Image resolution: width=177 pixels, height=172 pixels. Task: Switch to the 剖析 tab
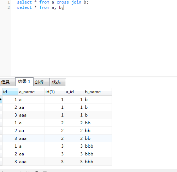[x=41, y=82]
